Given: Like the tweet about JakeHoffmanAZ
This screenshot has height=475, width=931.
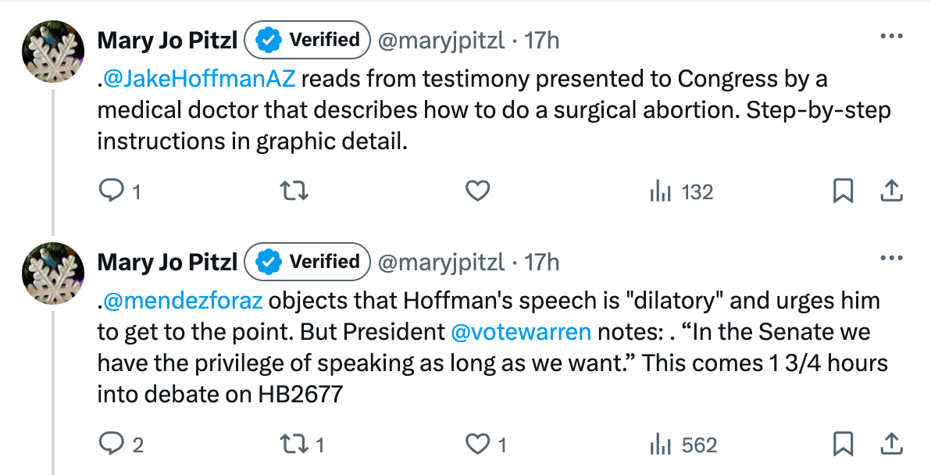Looking at the screenshot, I should (476, 191).
